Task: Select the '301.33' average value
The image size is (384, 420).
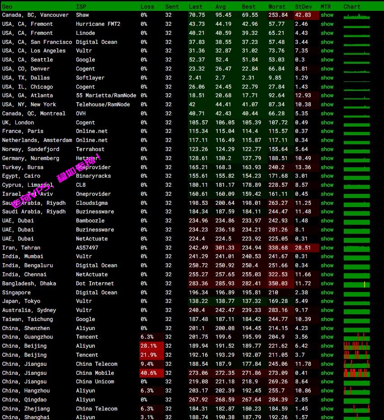Action: 225,248
